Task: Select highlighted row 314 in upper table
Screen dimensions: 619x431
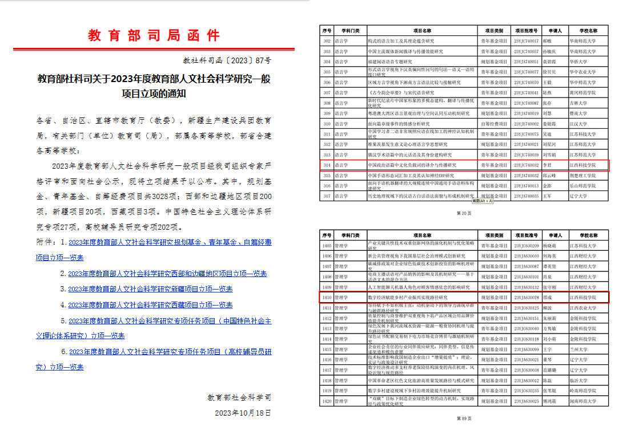Action: click(x=464, y=165)
